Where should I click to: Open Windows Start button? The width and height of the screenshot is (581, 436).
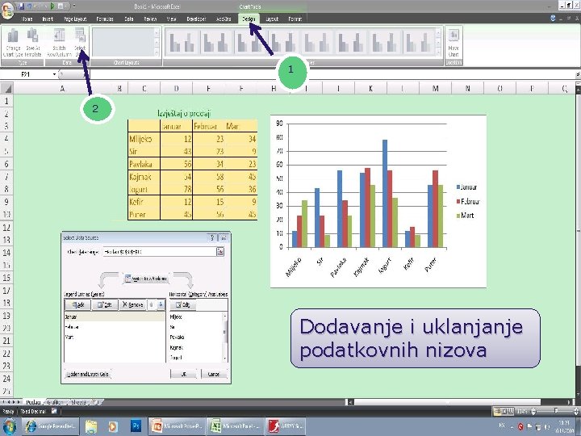10,426
